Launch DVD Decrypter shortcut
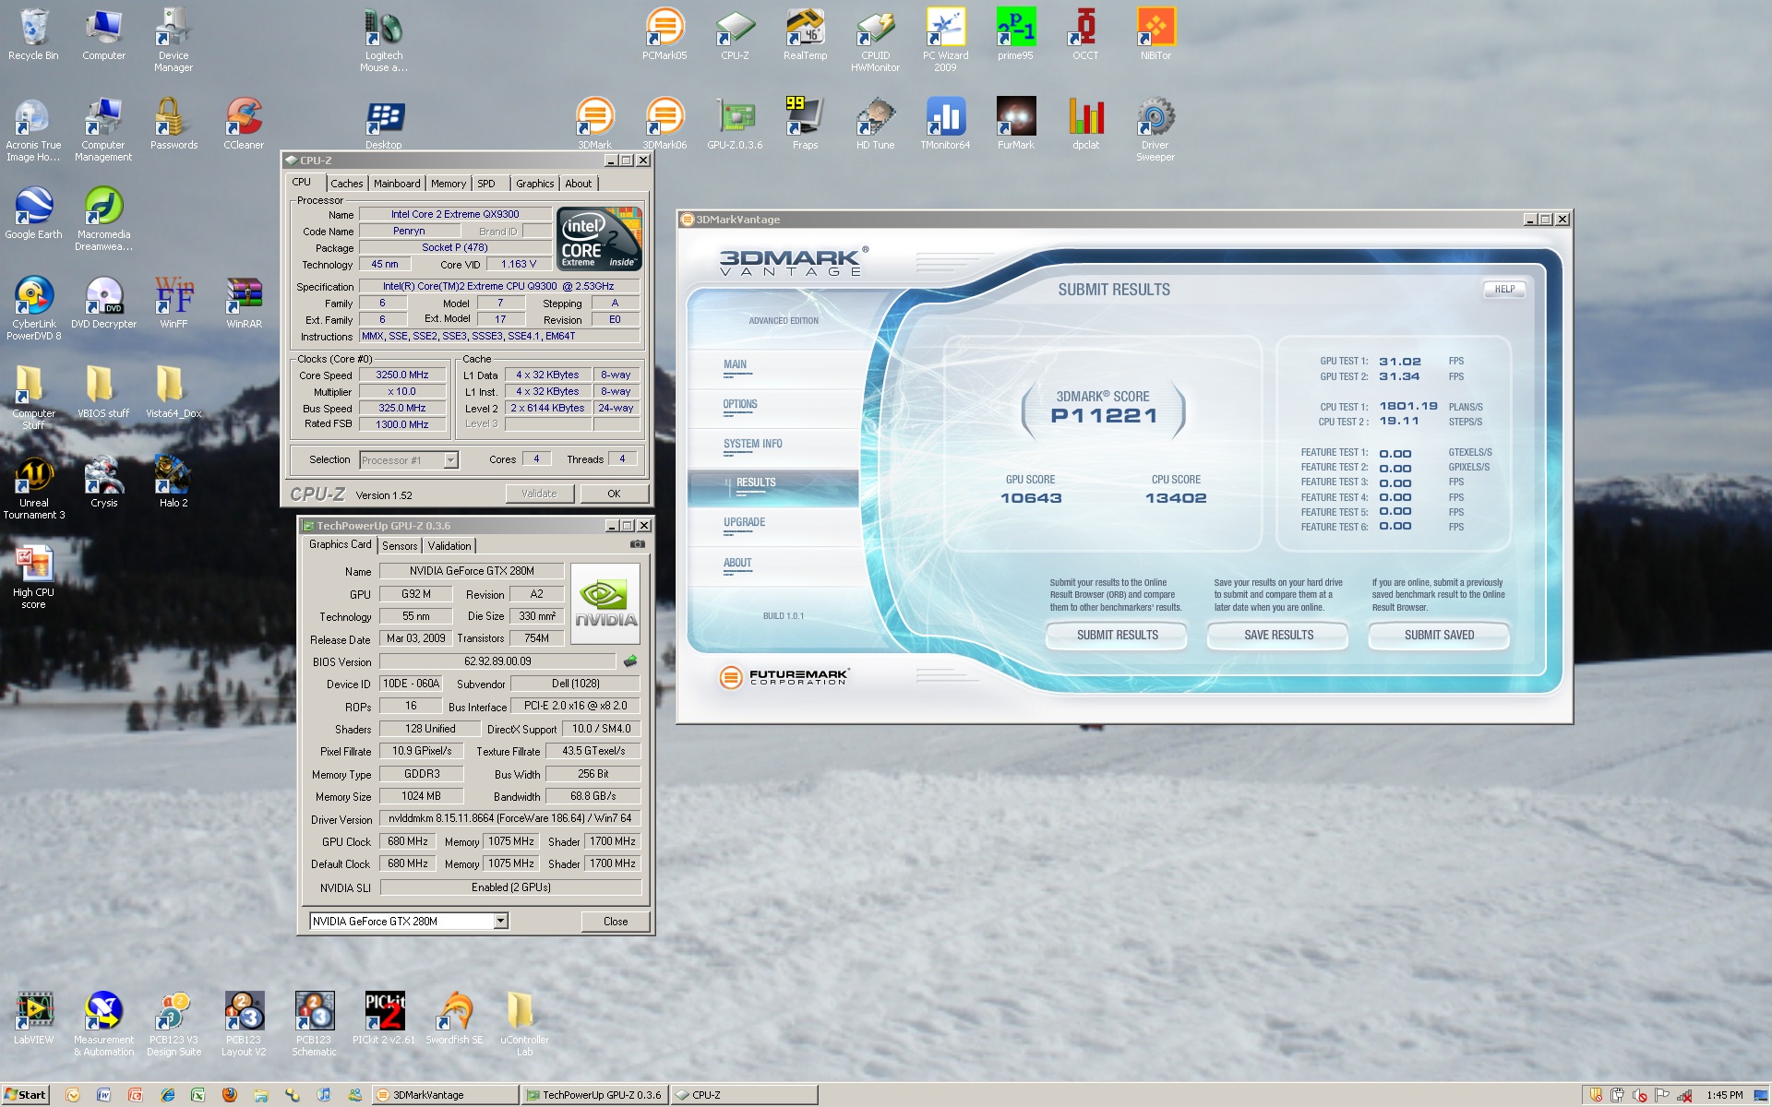Image resolution: width=1772 pixels, height=1107 pixels. click(103, 303)
